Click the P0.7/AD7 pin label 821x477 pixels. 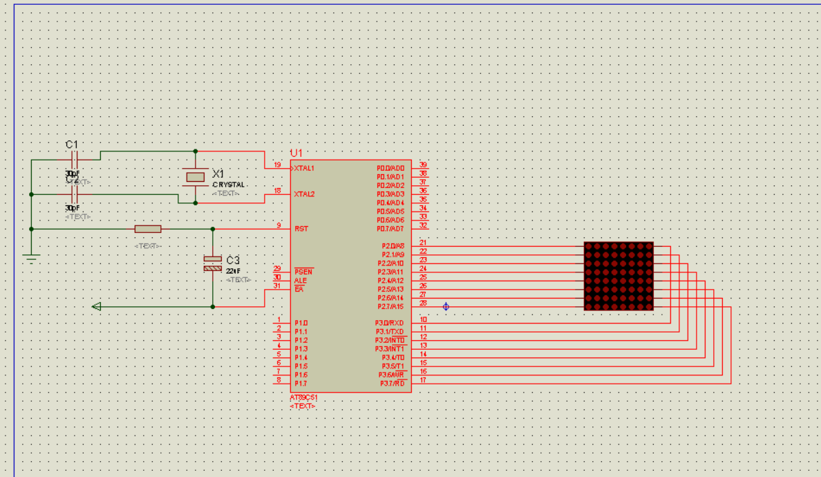click(390, 229)
